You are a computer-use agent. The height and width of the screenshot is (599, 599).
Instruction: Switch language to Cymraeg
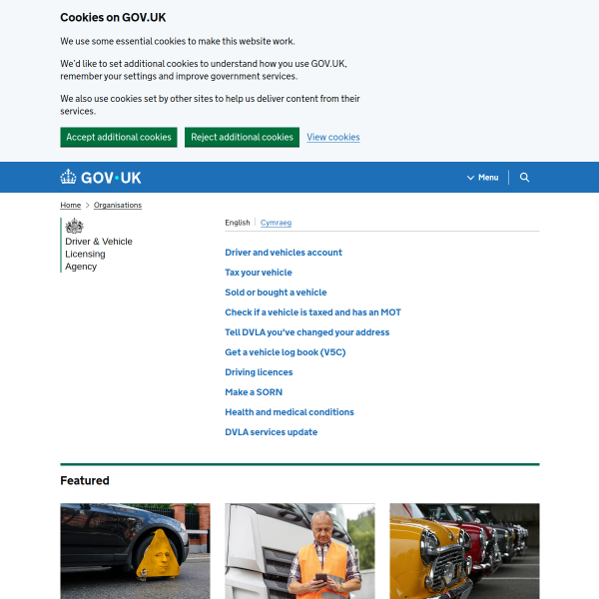point(276,223)
